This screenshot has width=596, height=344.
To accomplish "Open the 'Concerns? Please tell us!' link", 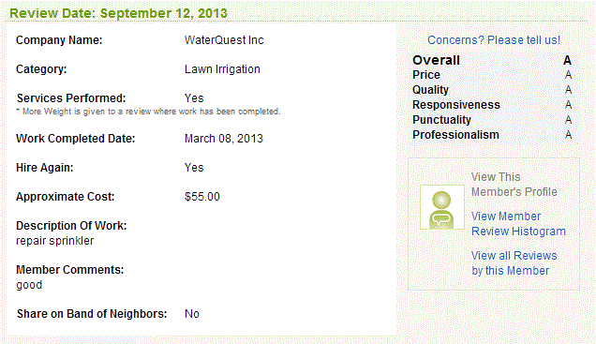I will tap(494, 40).
